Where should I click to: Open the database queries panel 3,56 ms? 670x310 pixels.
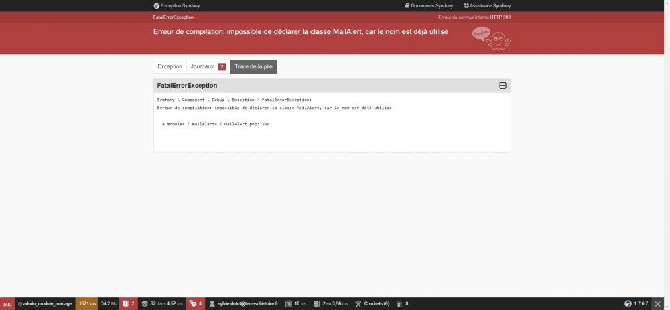coord(331,303)
